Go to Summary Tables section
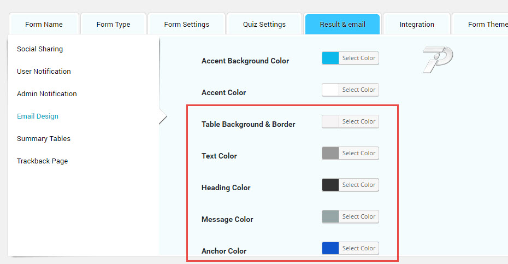Screen dimensions: 508x264 coord(44,138)
